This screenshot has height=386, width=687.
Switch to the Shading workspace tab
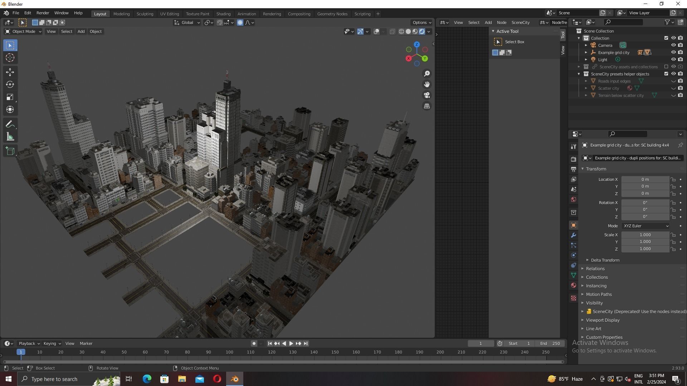pyautogui.click(x=223, y=14)
